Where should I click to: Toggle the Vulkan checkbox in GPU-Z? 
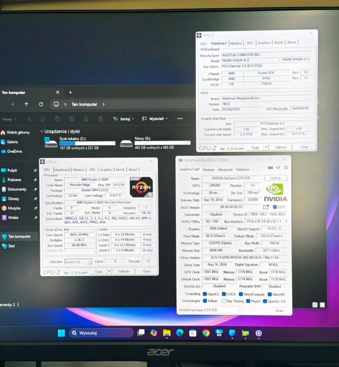tap(205, 301)
